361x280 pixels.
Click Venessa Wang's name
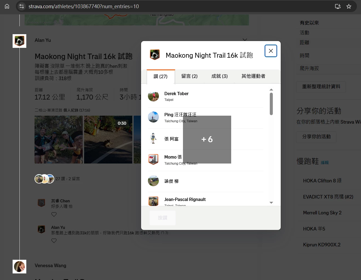[x=50, y=266]
